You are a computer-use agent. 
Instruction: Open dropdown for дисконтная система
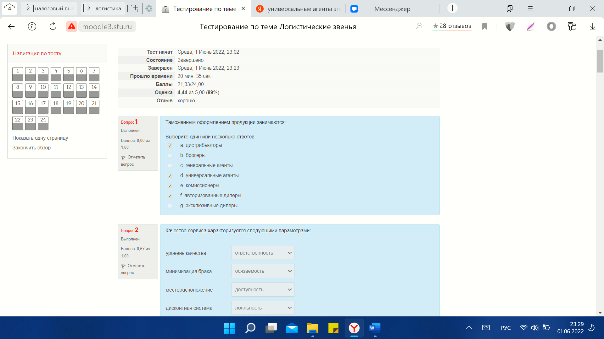tap(263, 308)
